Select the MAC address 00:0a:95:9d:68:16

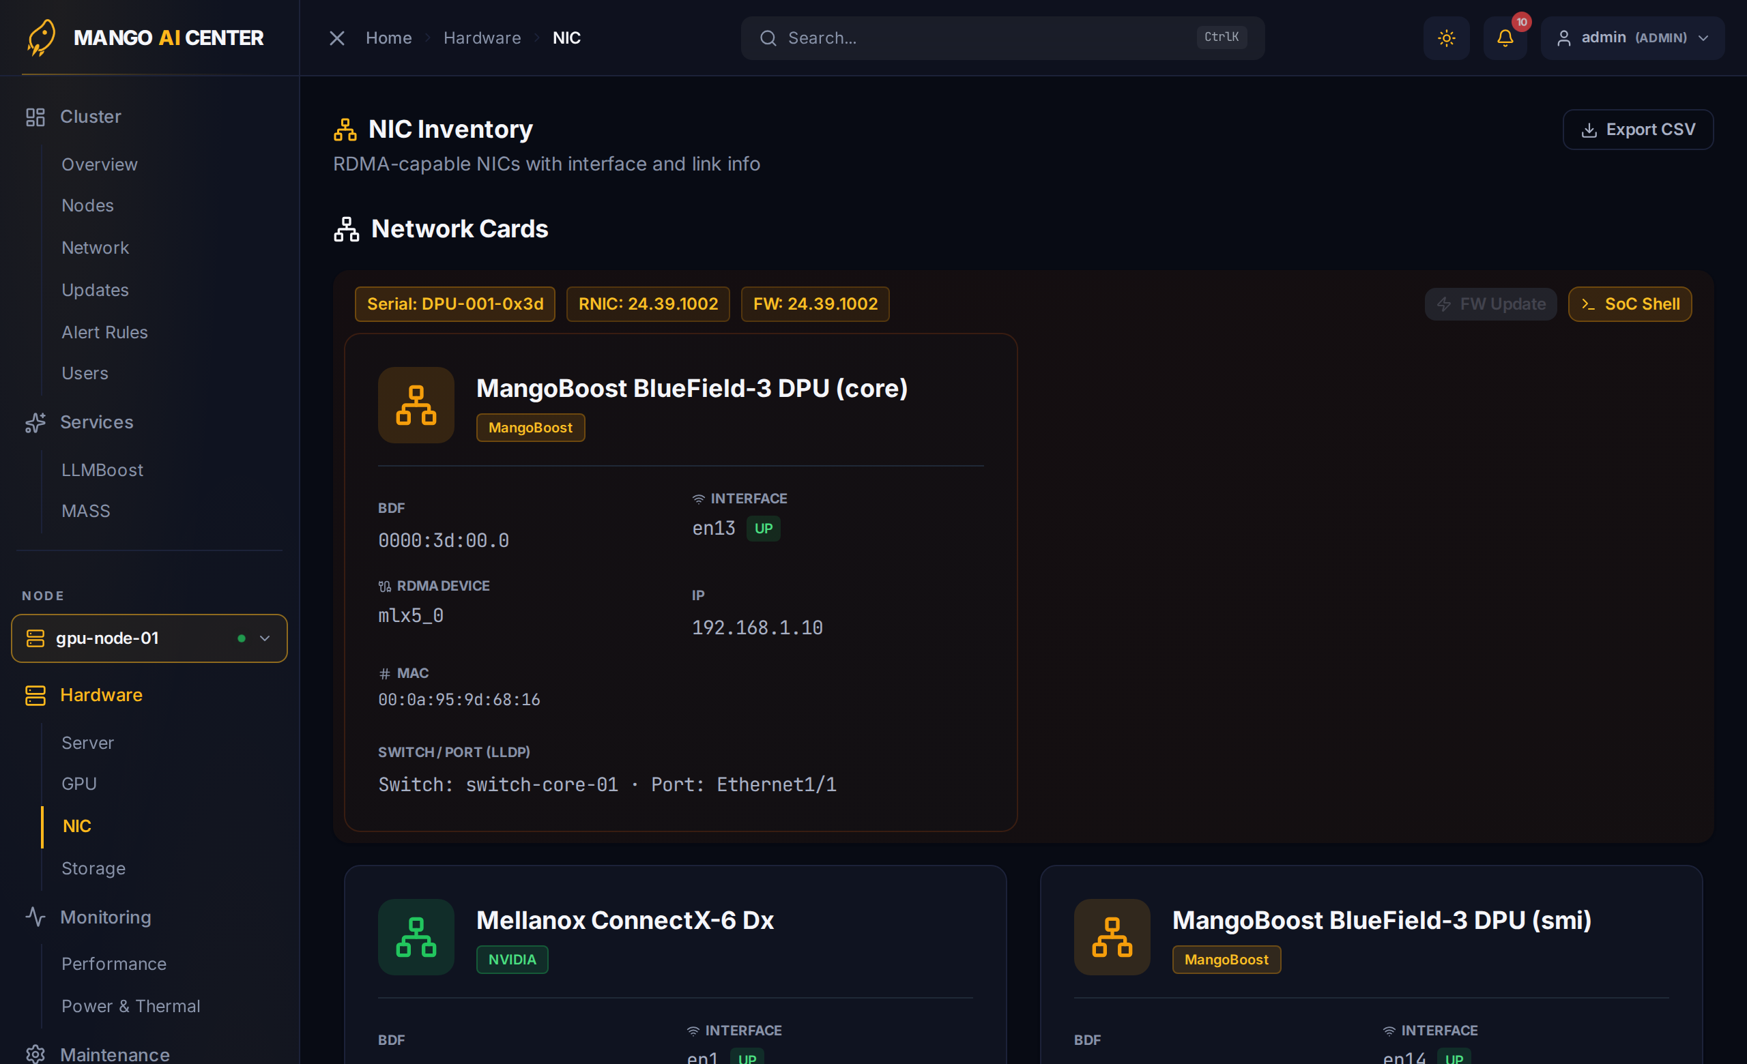(459, 700)
